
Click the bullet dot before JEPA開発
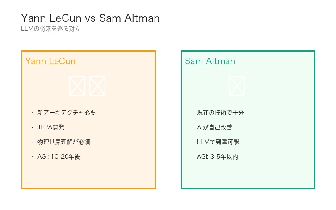click(x=32, y=127)
